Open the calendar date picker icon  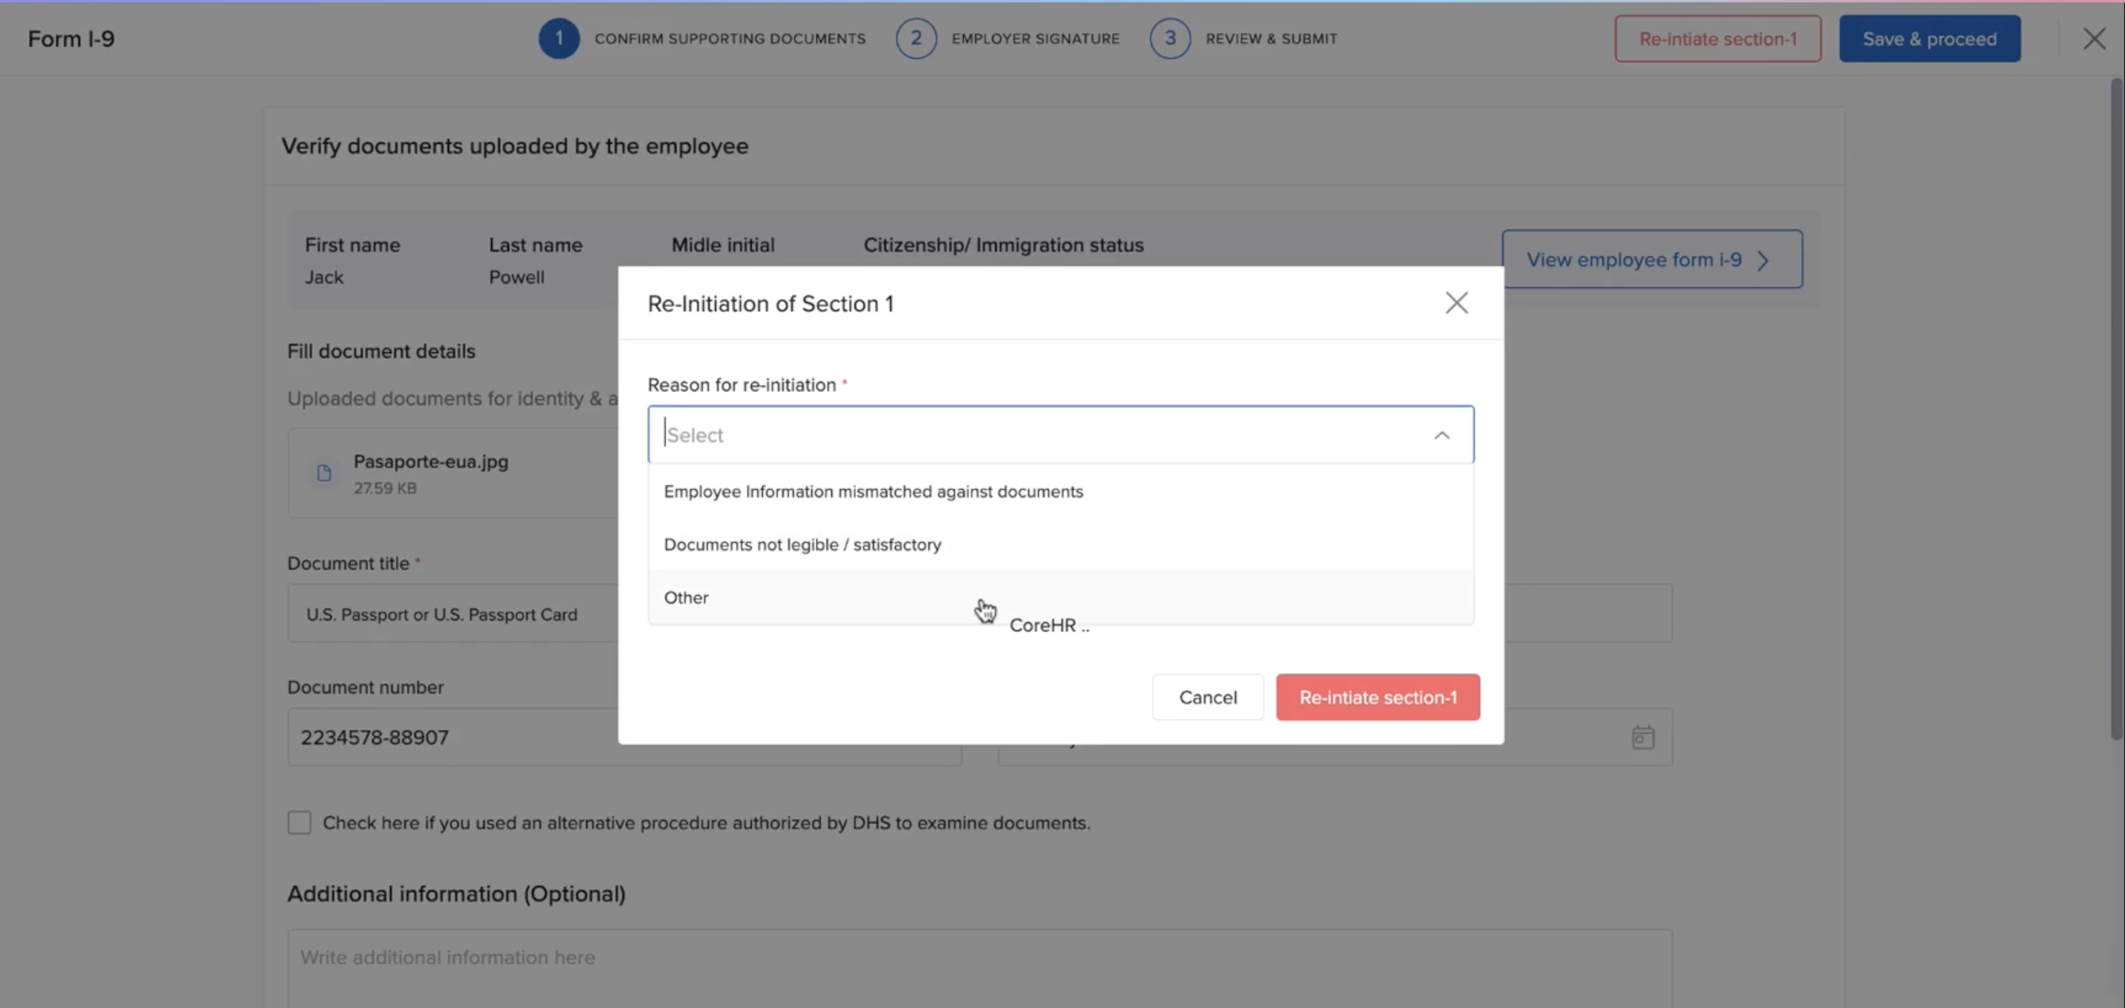(x=1642, y=736)
